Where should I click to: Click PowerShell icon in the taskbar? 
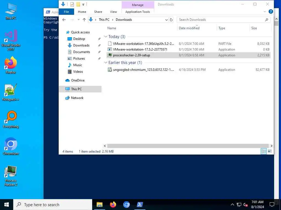[x=140, y=205]
